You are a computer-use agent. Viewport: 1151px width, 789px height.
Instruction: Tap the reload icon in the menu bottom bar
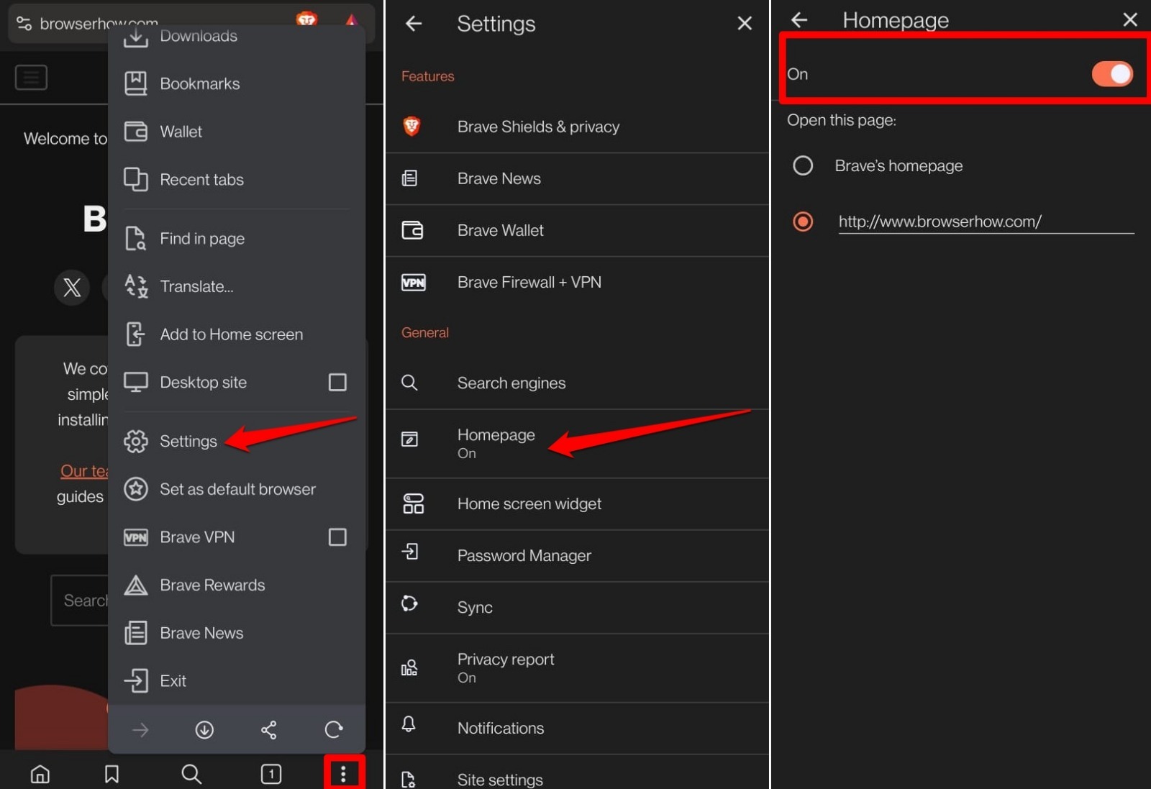click(334, 730)
